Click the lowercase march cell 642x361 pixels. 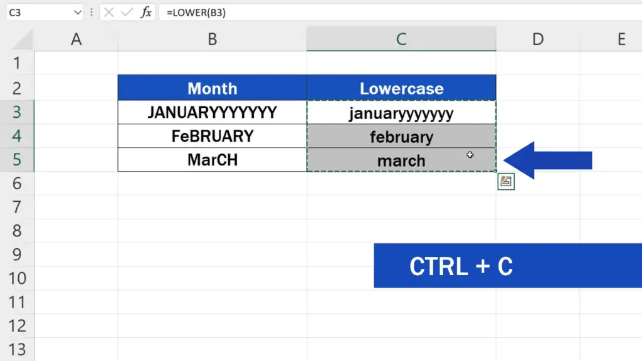[401, 160]
